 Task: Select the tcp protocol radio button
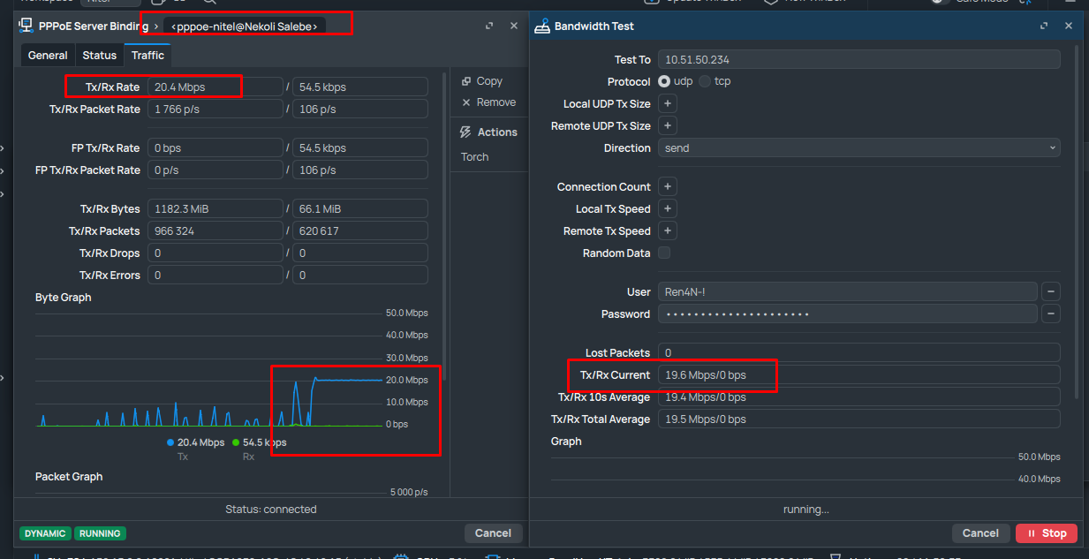tap(705, 81)
